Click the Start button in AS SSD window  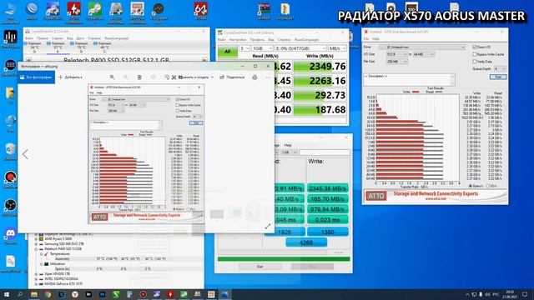click(260, 267)
